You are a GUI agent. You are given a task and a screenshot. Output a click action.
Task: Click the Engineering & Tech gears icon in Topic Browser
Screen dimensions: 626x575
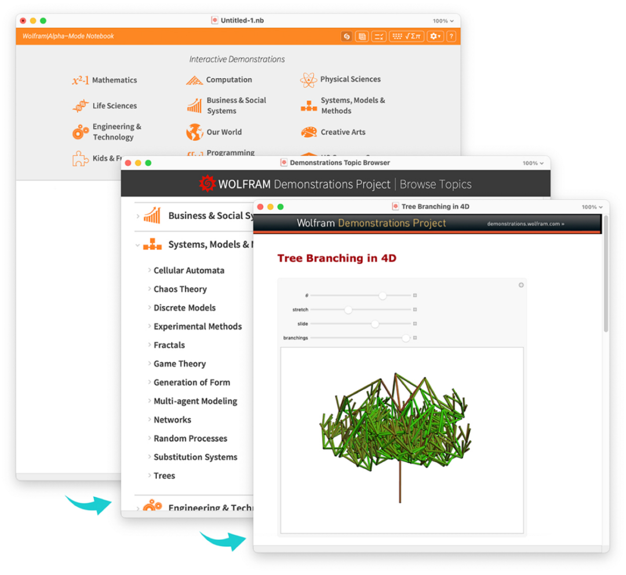(152, 505)
